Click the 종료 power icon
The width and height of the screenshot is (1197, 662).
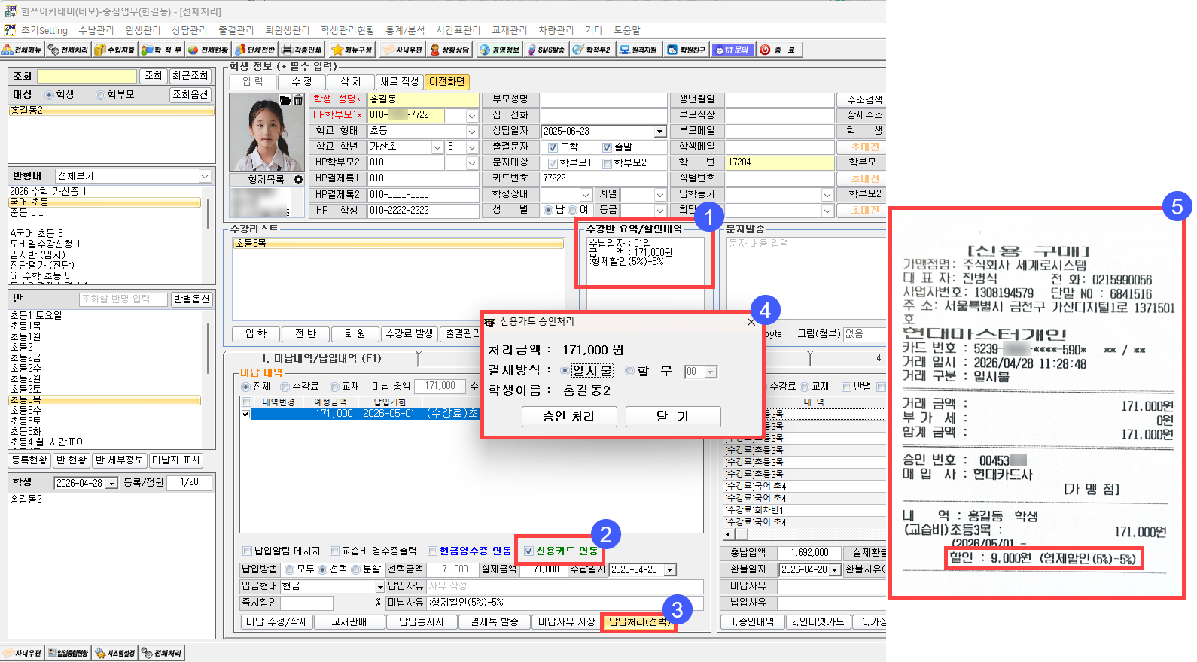point(778,50)
